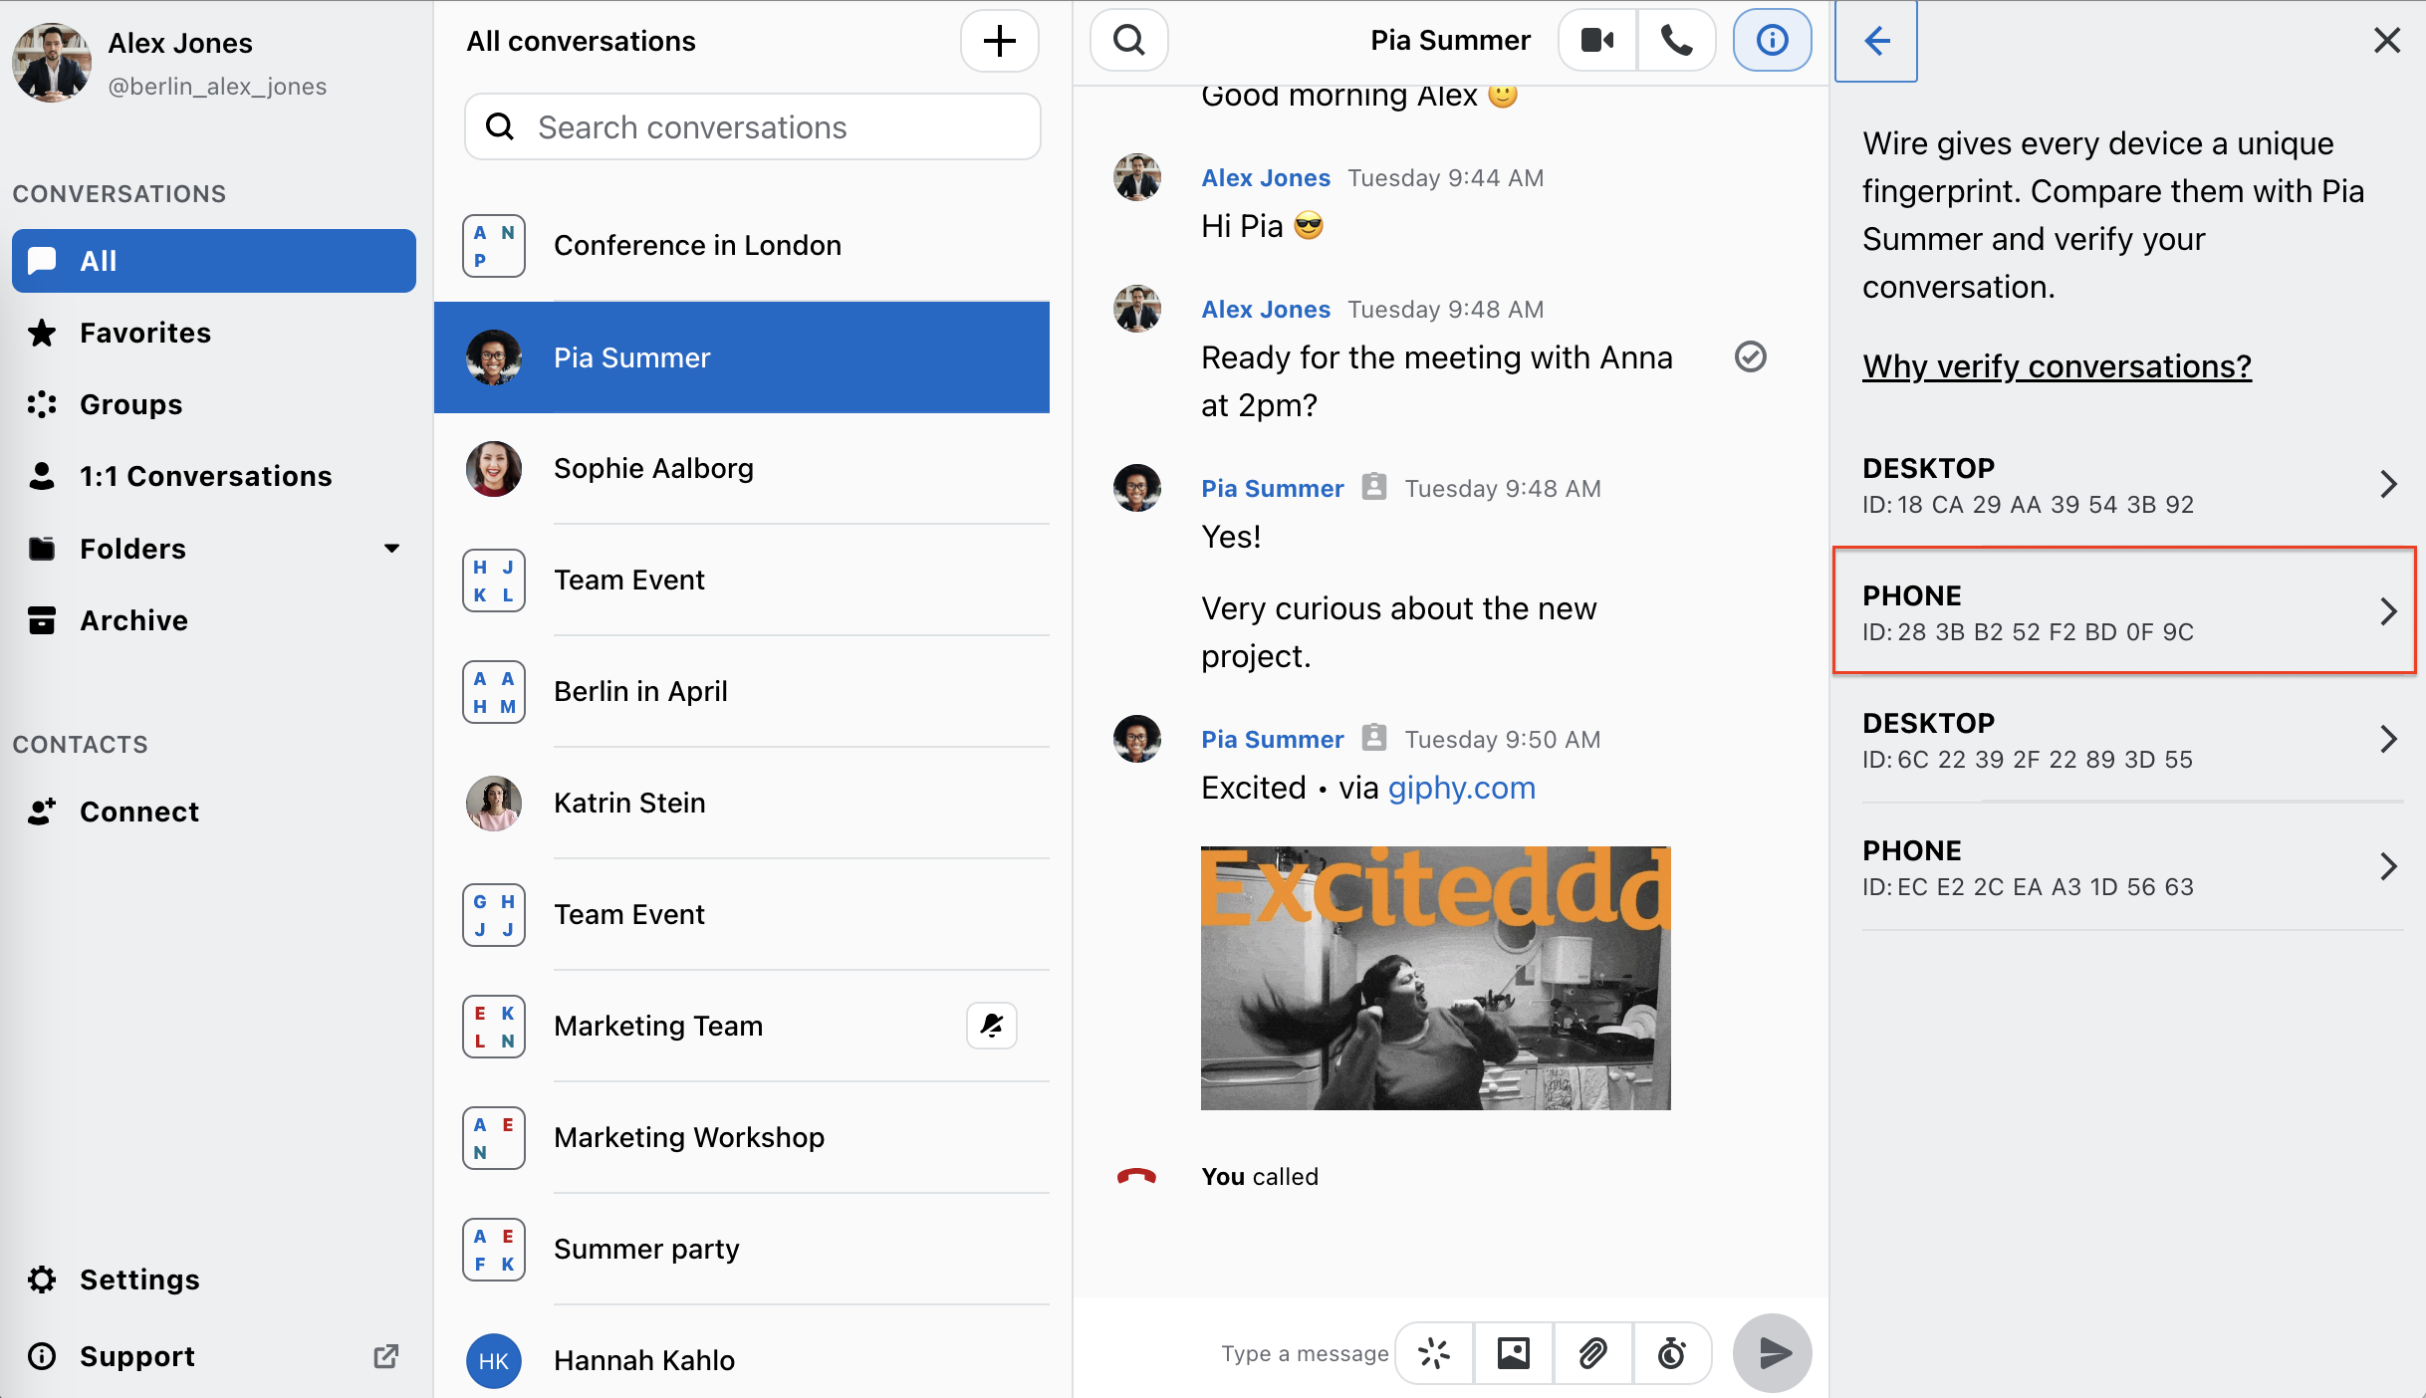
Task: Expand DESKTOP device ID 18 CA 29
Action: coord(2132,485)
